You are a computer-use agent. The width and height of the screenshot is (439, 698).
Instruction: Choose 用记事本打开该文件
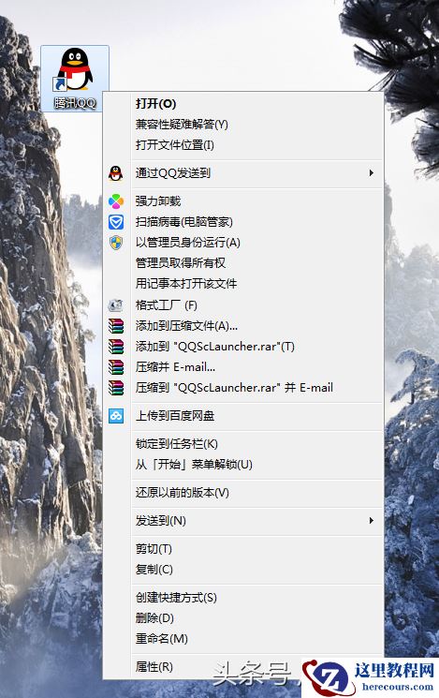click(x=243, y=284)
